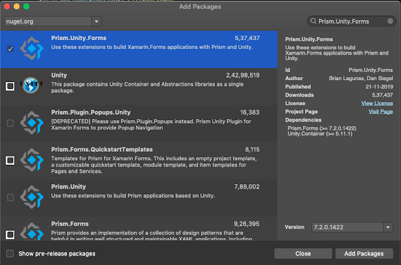Select the Prism.Forms.QuickstartTemplates package title
Screen dimensions: 401x265
102,149
